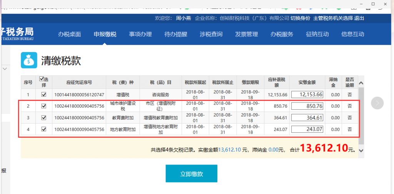Uncheck the 教育费附加 row checkbox

(43, 118)
